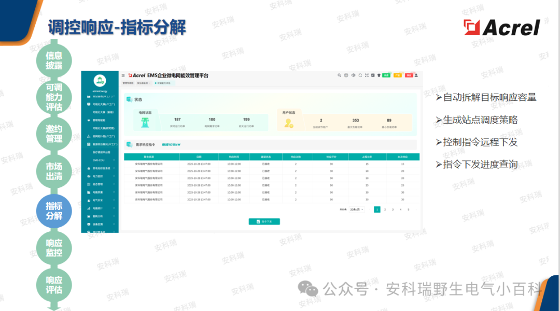Open the 20条/页 page size dropdown
The image size is (560, 311).
[x=357, y=209]
